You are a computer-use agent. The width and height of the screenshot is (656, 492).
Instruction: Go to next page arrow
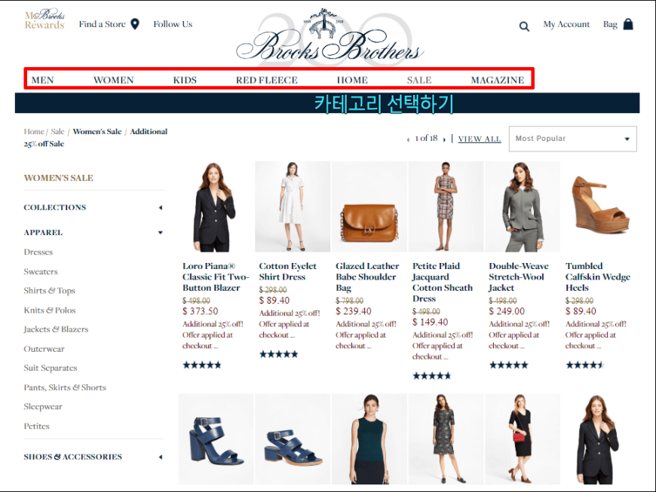(x=444, y=139)
